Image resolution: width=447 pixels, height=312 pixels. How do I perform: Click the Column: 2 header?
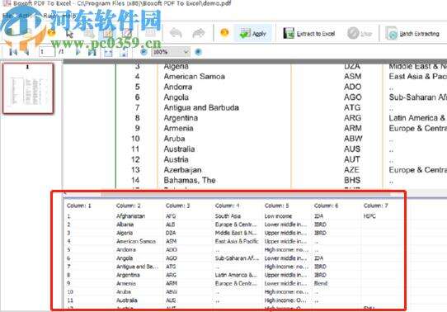pos(128,206)
